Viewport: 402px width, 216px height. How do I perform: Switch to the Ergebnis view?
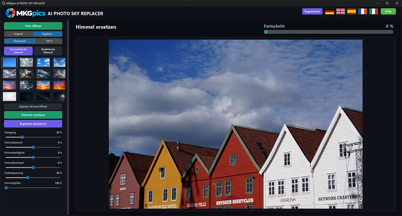point(48,34)
